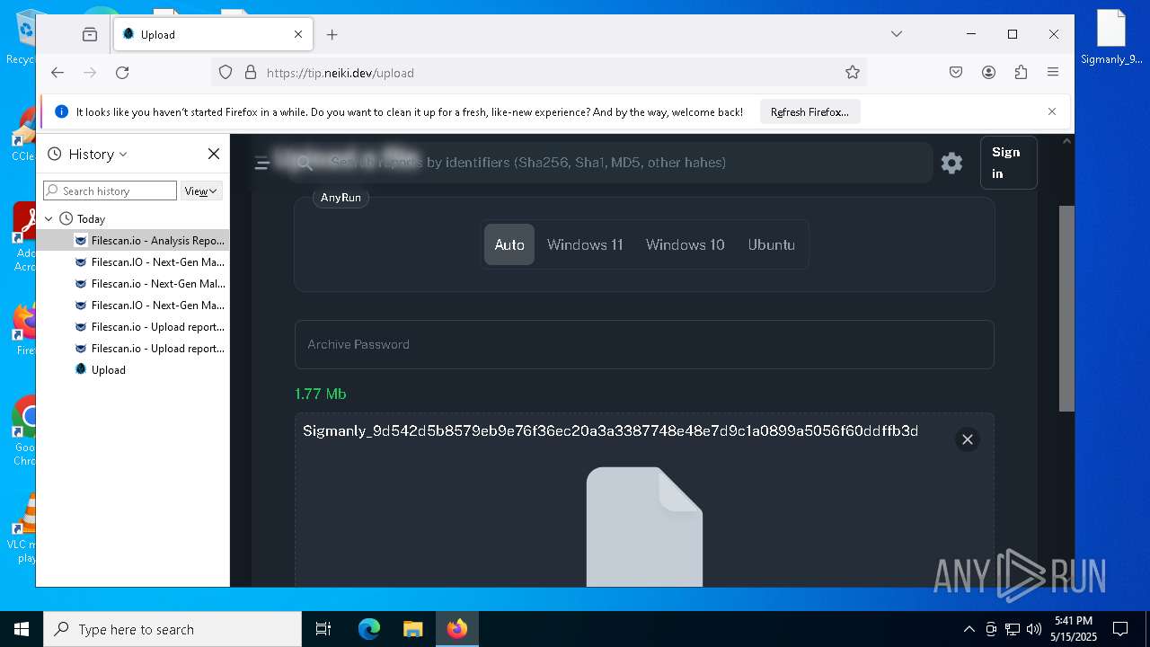Bookmark this page with star icon

tap(853, 73)
